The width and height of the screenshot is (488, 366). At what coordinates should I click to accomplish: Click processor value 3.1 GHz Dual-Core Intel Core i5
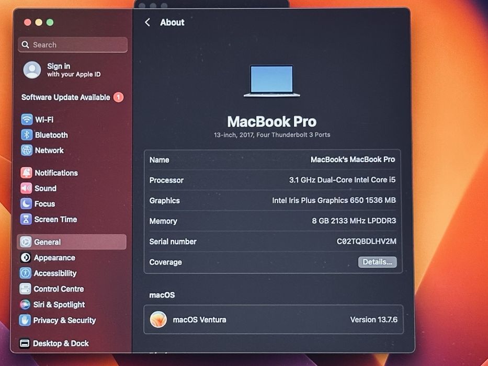pos(342,180)
